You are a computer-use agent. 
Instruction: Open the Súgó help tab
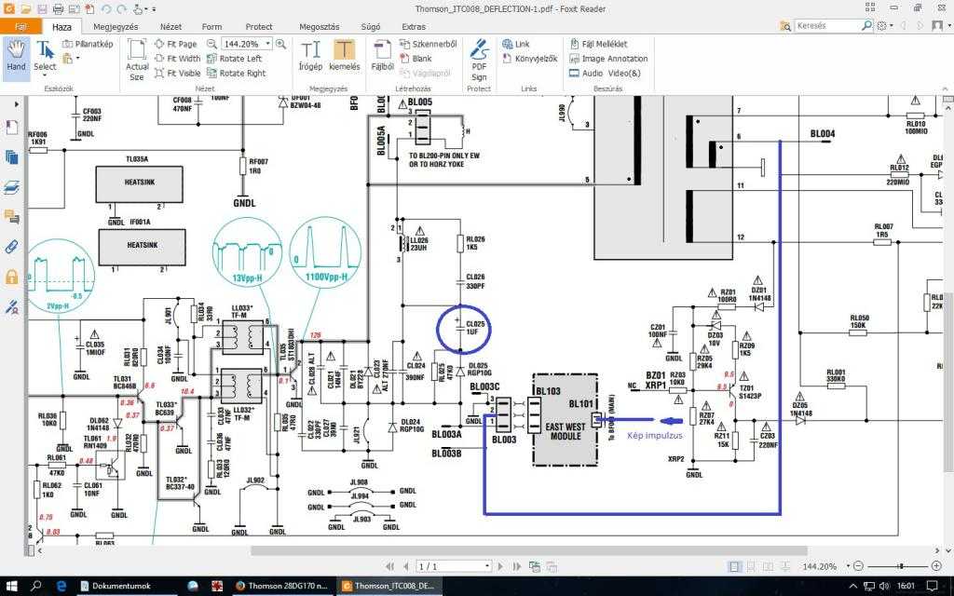pyautogui.click(x=371, y=27)
